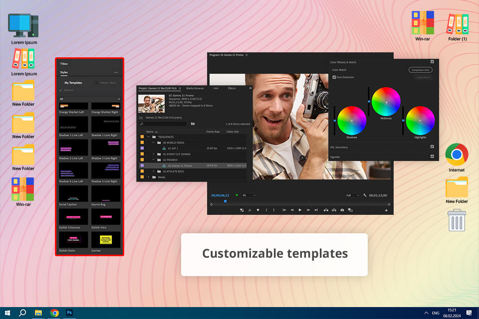479x319 pixels.
Task: Open the Styles panel three-dot options
Action: (x=116, y=72)
